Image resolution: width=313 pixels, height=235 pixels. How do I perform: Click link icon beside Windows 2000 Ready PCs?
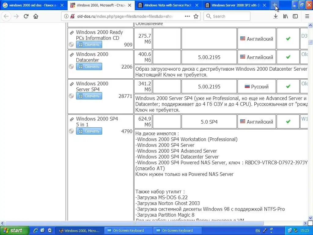click(72, 32)
